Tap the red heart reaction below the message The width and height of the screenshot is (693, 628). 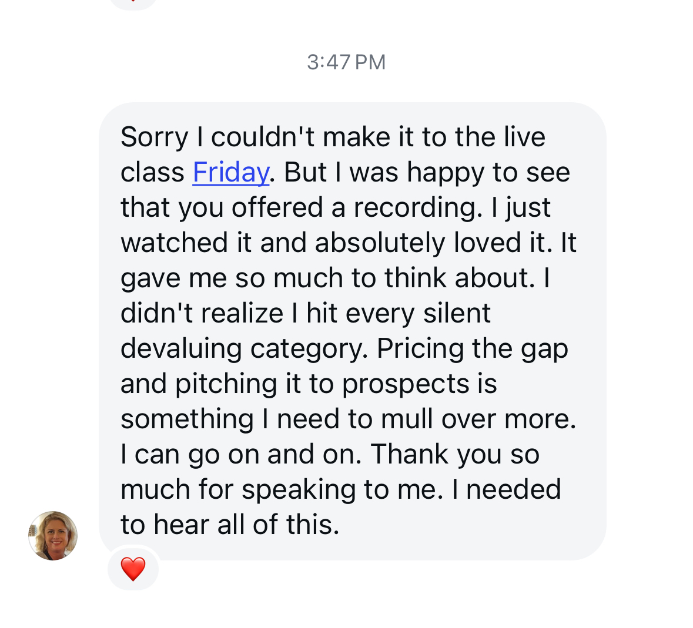click(133, 569)
